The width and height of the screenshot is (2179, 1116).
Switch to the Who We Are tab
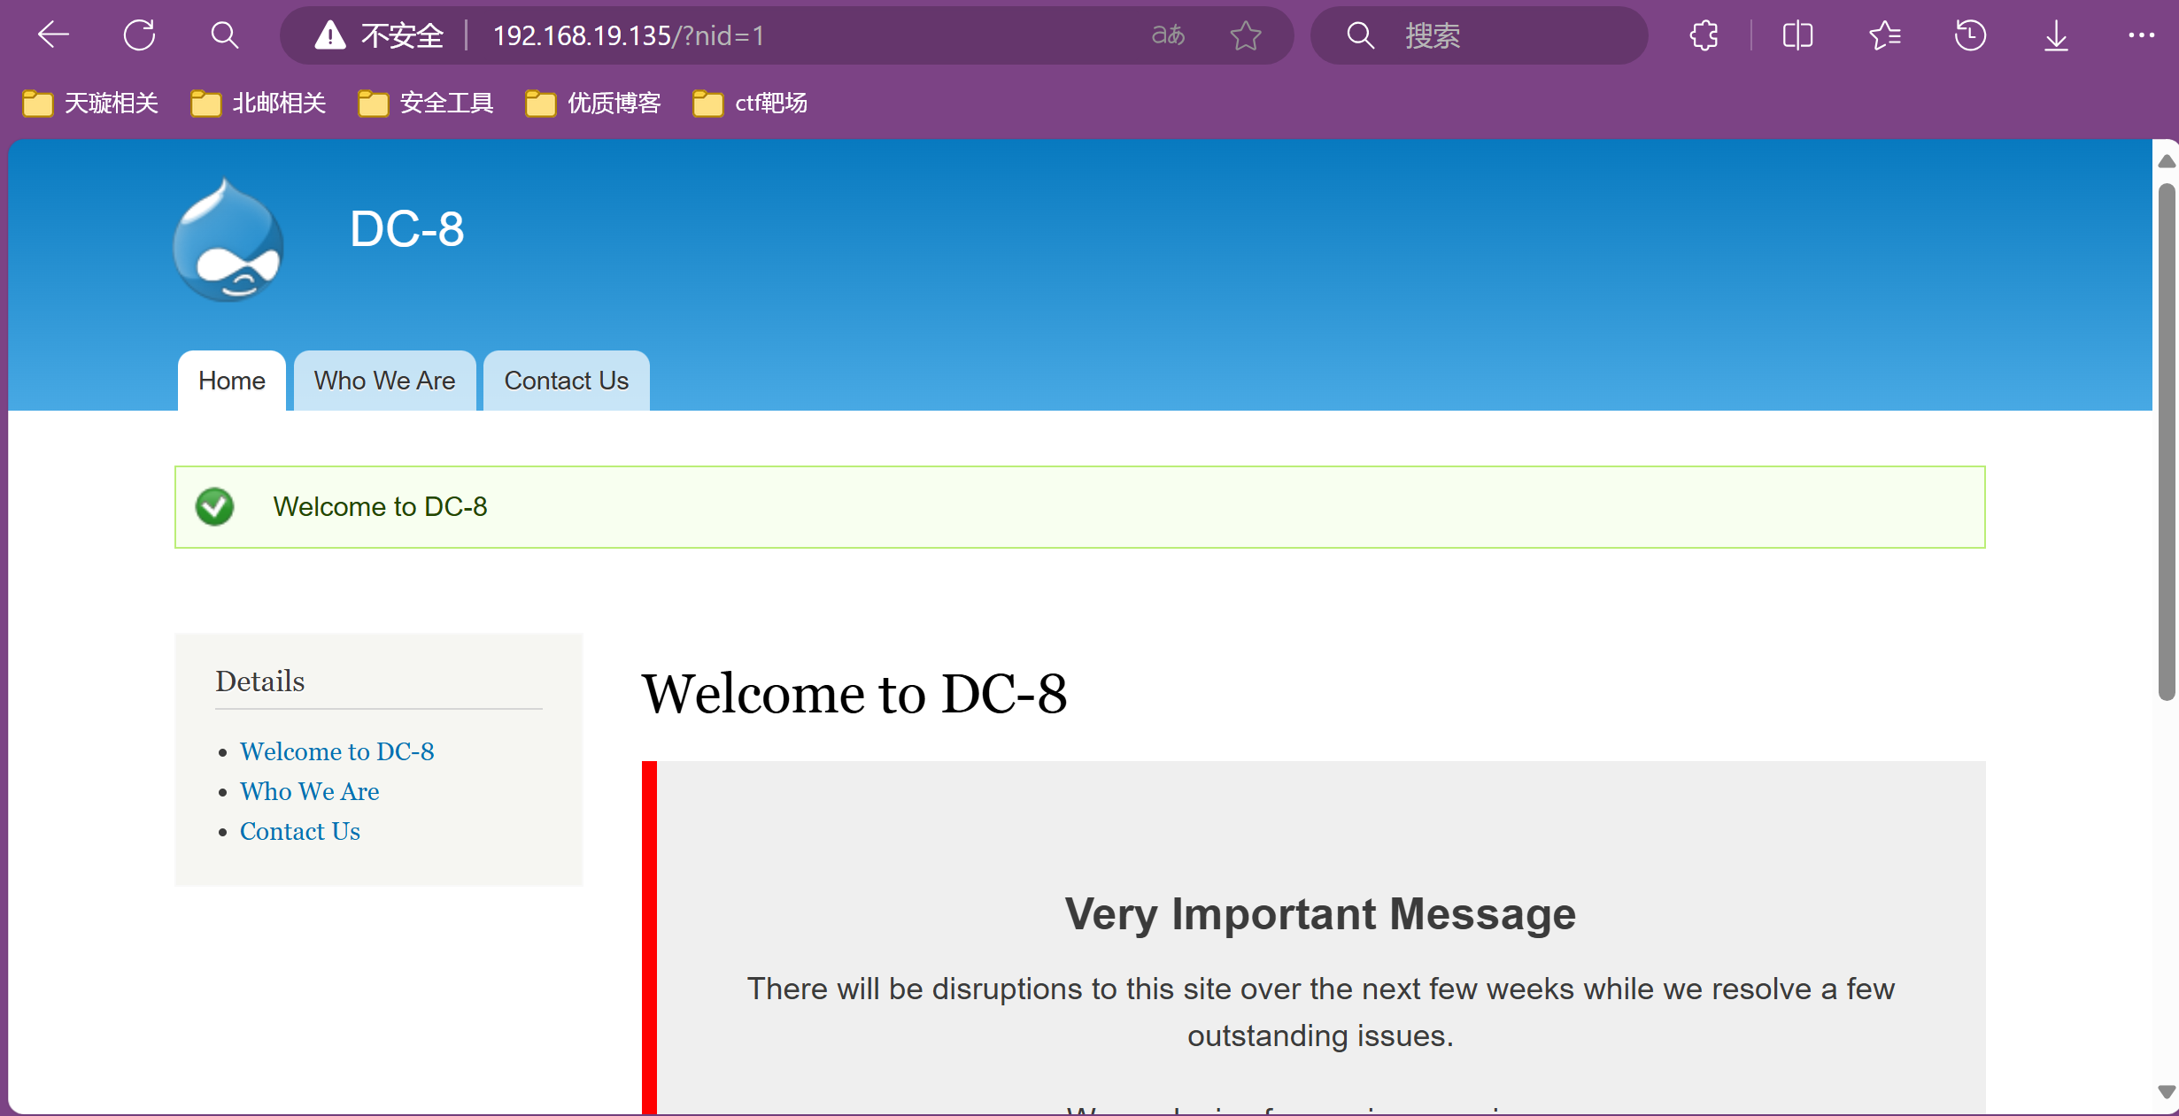pyautogui.click(x=384, y=381)
